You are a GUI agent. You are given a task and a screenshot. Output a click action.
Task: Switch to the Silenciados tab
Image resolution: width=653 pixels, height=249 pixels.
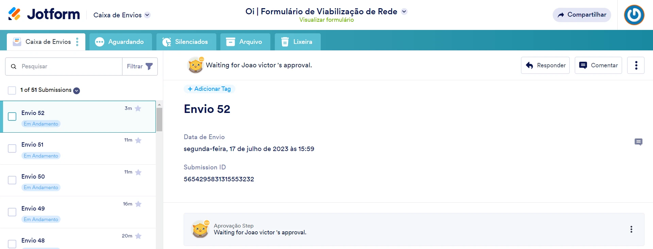coord(186,42)
